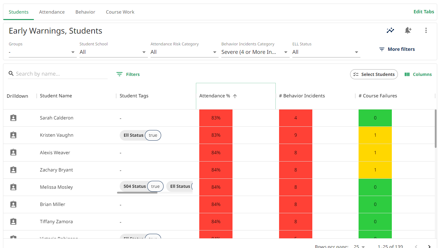Viewport: 439px width, 248px height.
Task: Click the Edit Tabs link
Action: click(424, 12)
